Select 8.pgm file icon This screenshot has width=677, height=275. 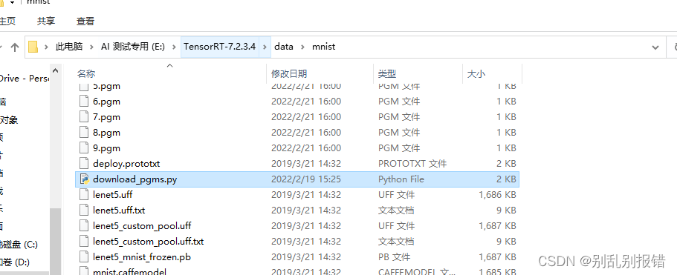(84, 133)
